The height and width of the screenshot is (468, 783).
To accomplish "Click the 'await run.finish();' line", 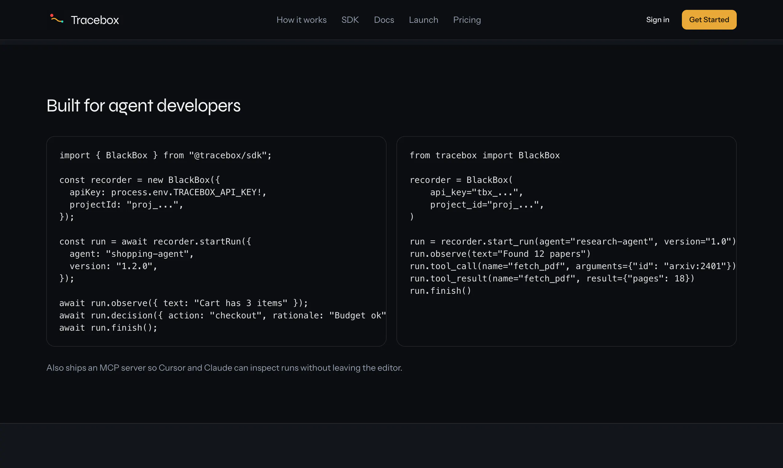I will (x=108, y=328).
